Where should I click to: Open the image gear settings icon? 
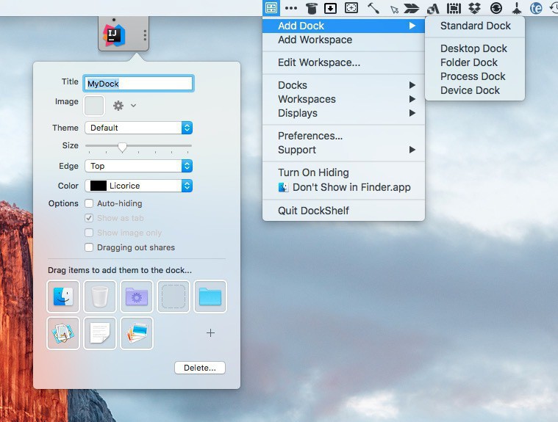[x=118, y=106]
